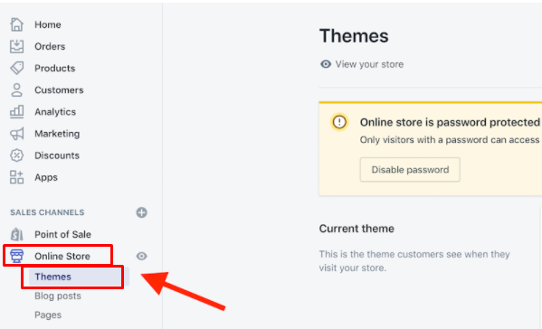This screenshot has height=329, width=542.
Task: Collapse the Online Store sales channel
Action: [62, 256]
